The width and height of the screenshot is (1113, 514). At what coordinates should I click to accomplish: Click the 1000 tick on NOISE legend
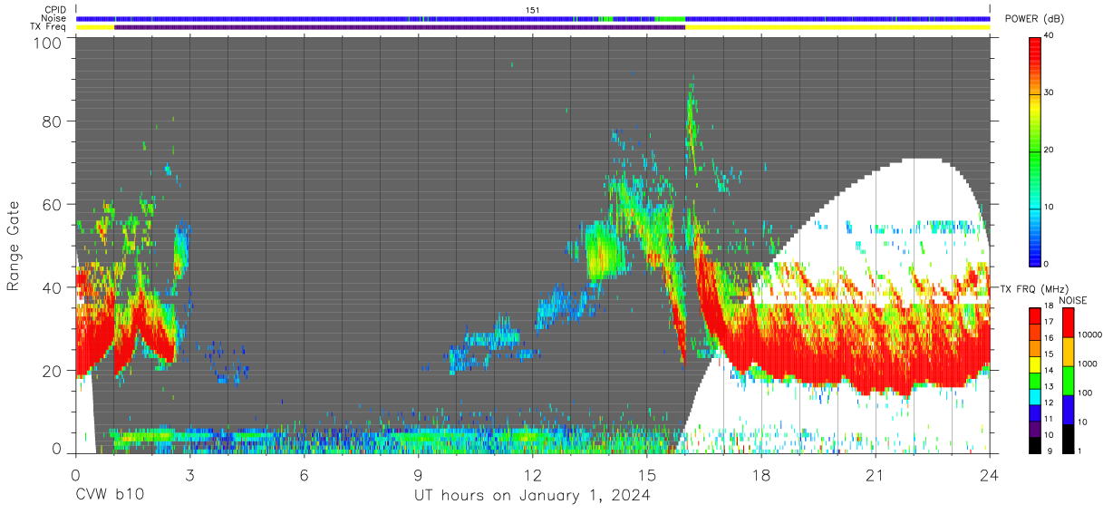tap(1086, 364)
